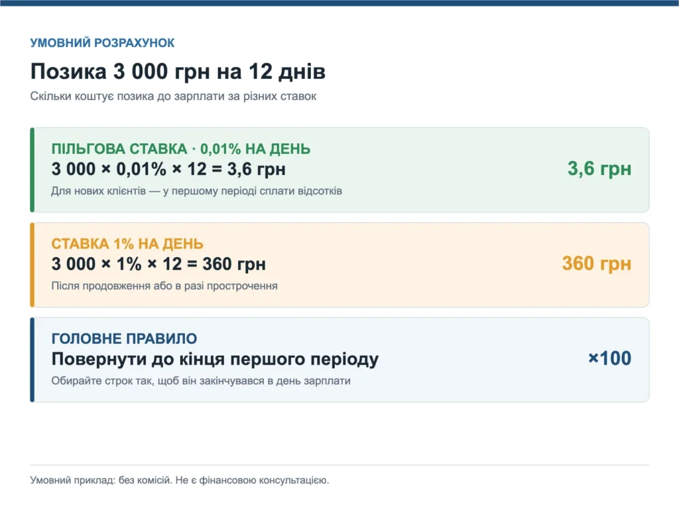Select the text "Повернути до кінця першого періоду"
The image size is (679, 509).
(x=216, y=359)
